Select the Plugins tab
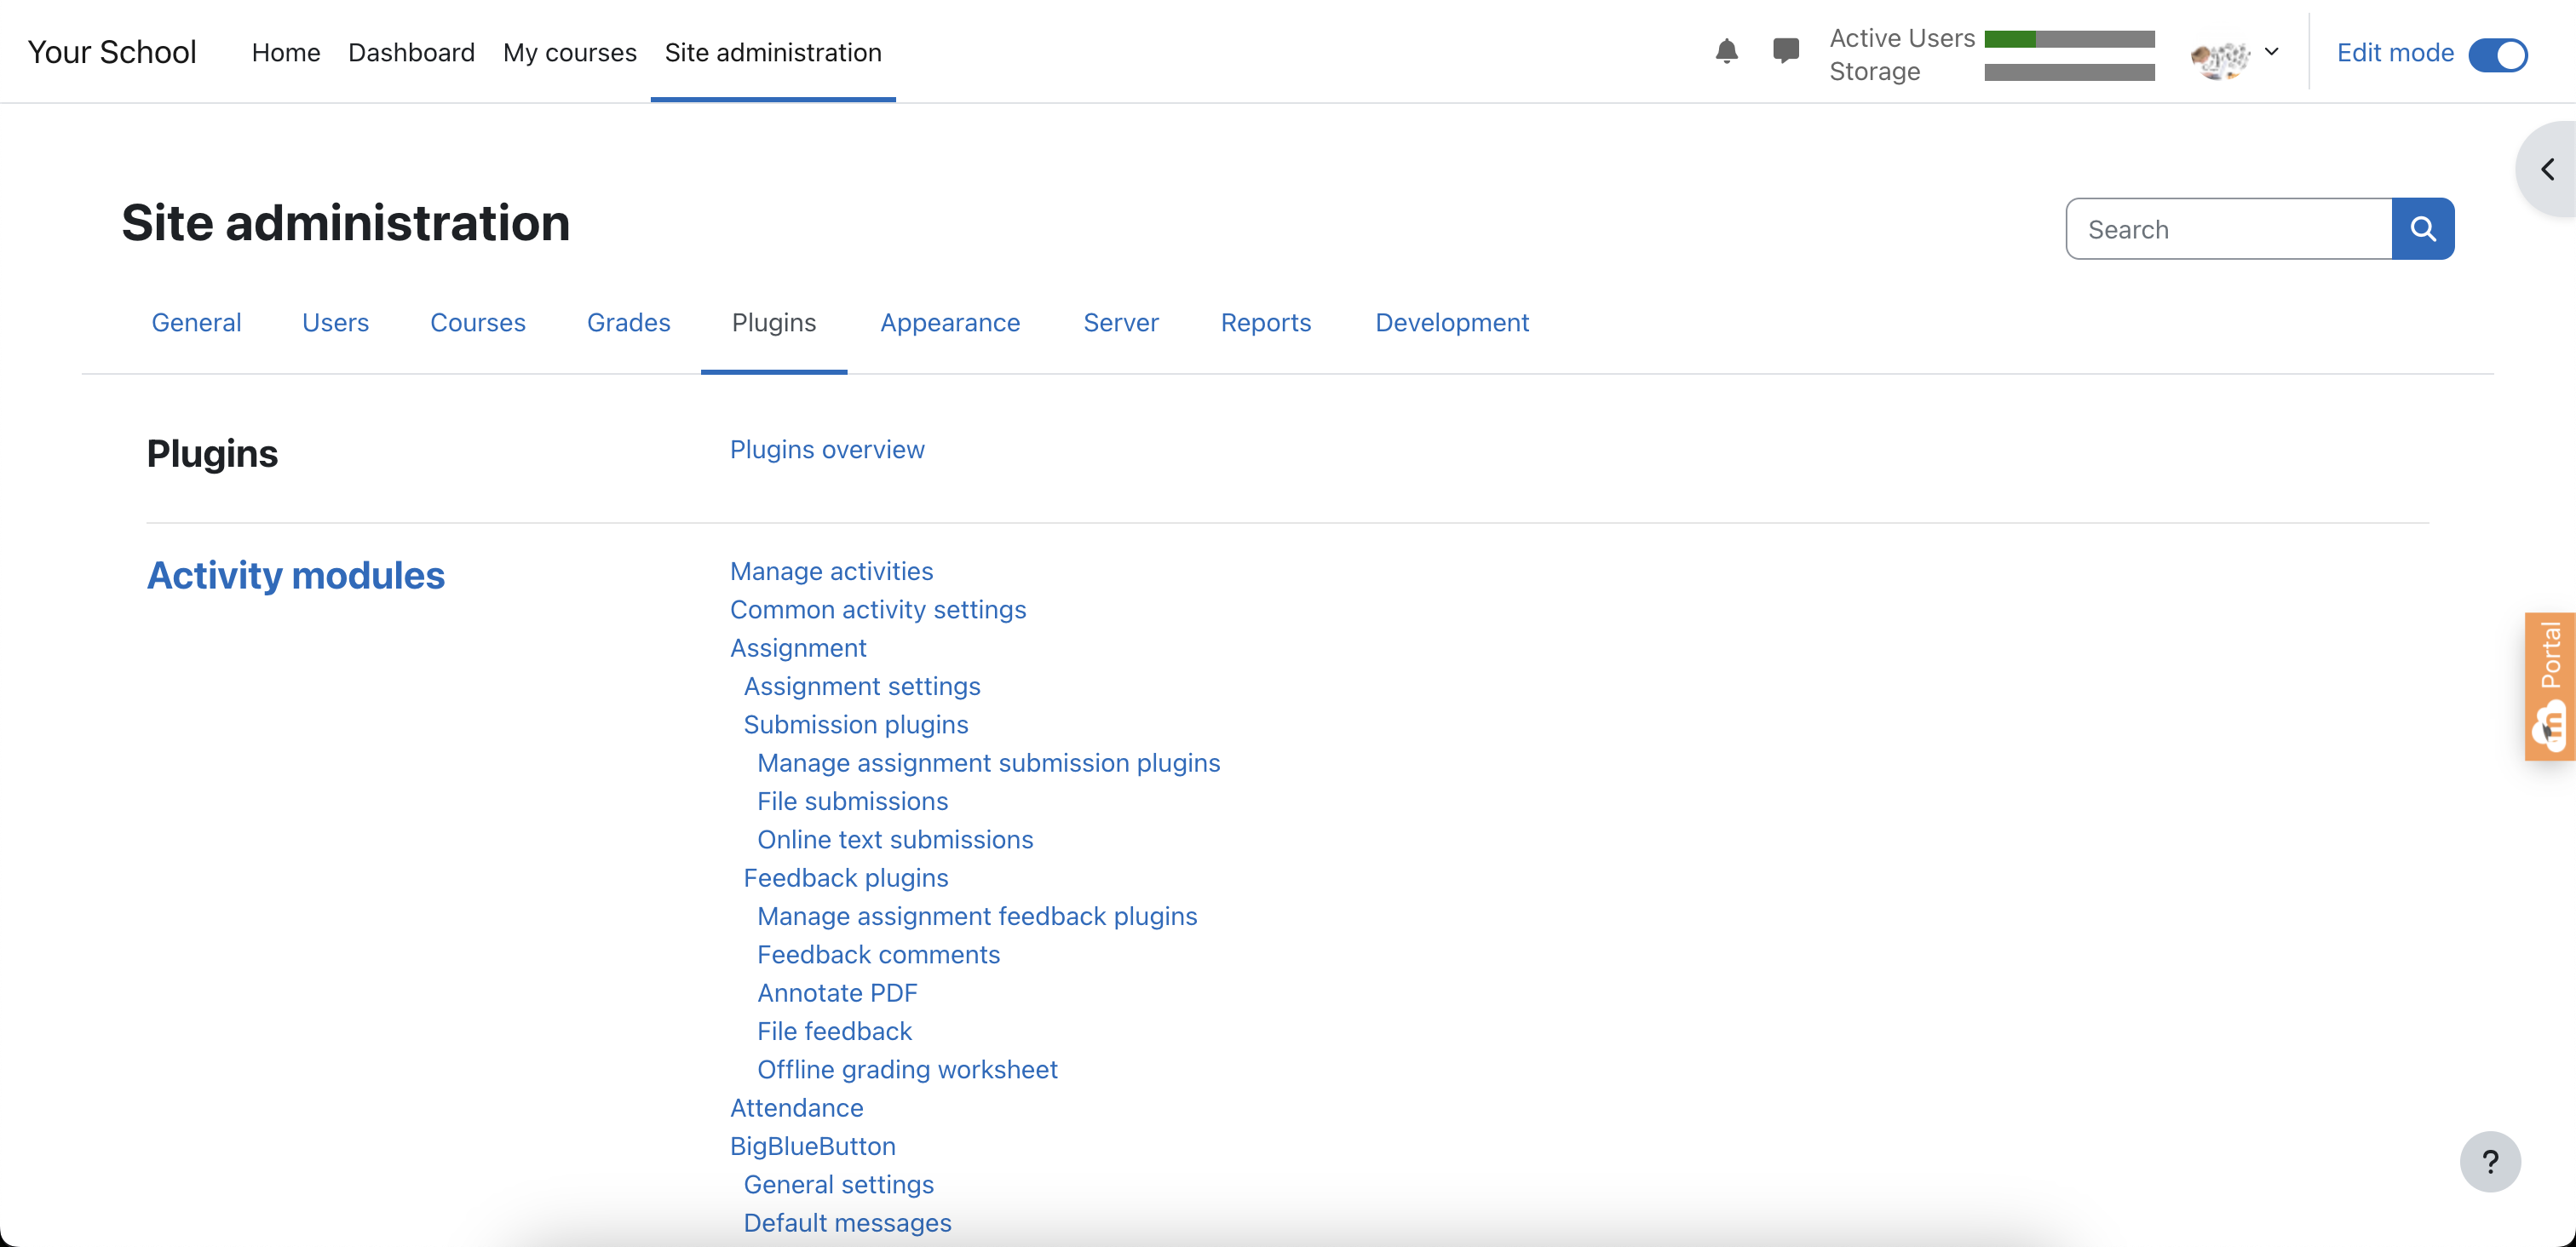The width and height of the screenshot is (2576, 1247). (x=774, y=323)
